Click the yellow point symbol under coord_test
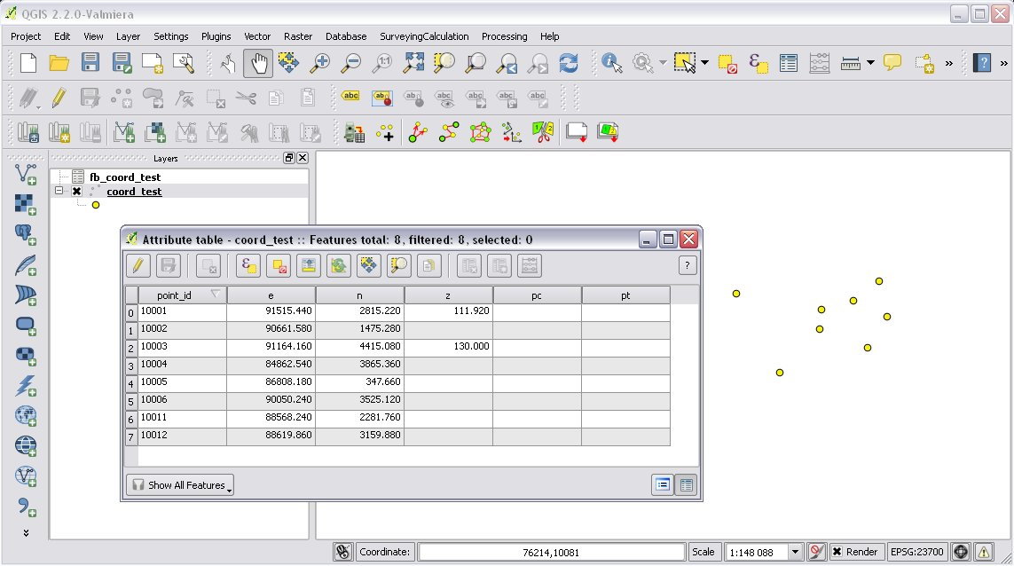Viewport: 1014px width, 566px height. pyautogui.click(x=96, y=205)
